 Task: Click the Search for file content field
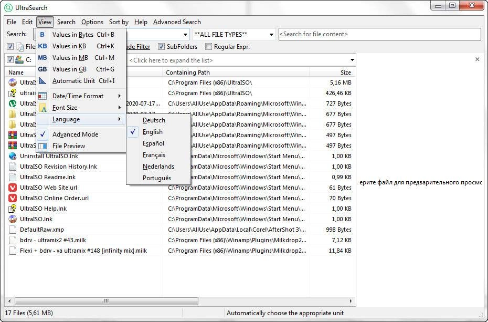tap(380, 34)
